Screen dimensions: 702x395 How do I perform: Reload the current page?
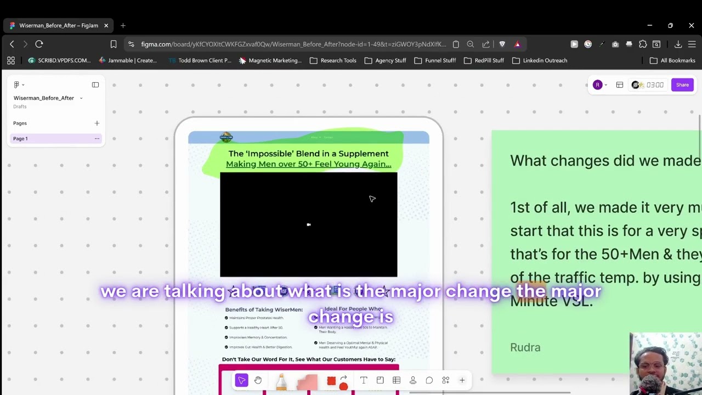coord(39,44)
